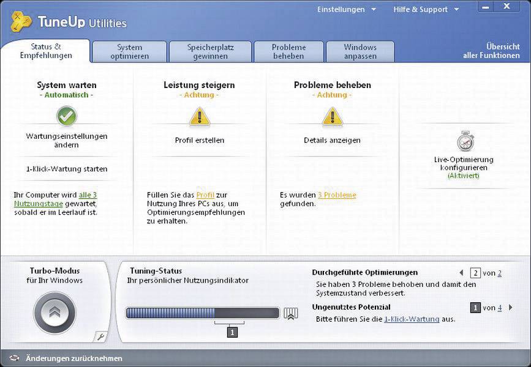Open the Hilfe & Support dropdown

[x=426, y=9]
